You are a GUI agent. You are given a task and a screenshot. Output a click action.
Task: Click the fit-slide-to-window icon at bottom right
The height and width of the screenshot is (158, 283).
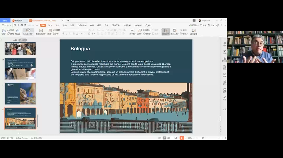pyautogui.click(x=225, y=138)
